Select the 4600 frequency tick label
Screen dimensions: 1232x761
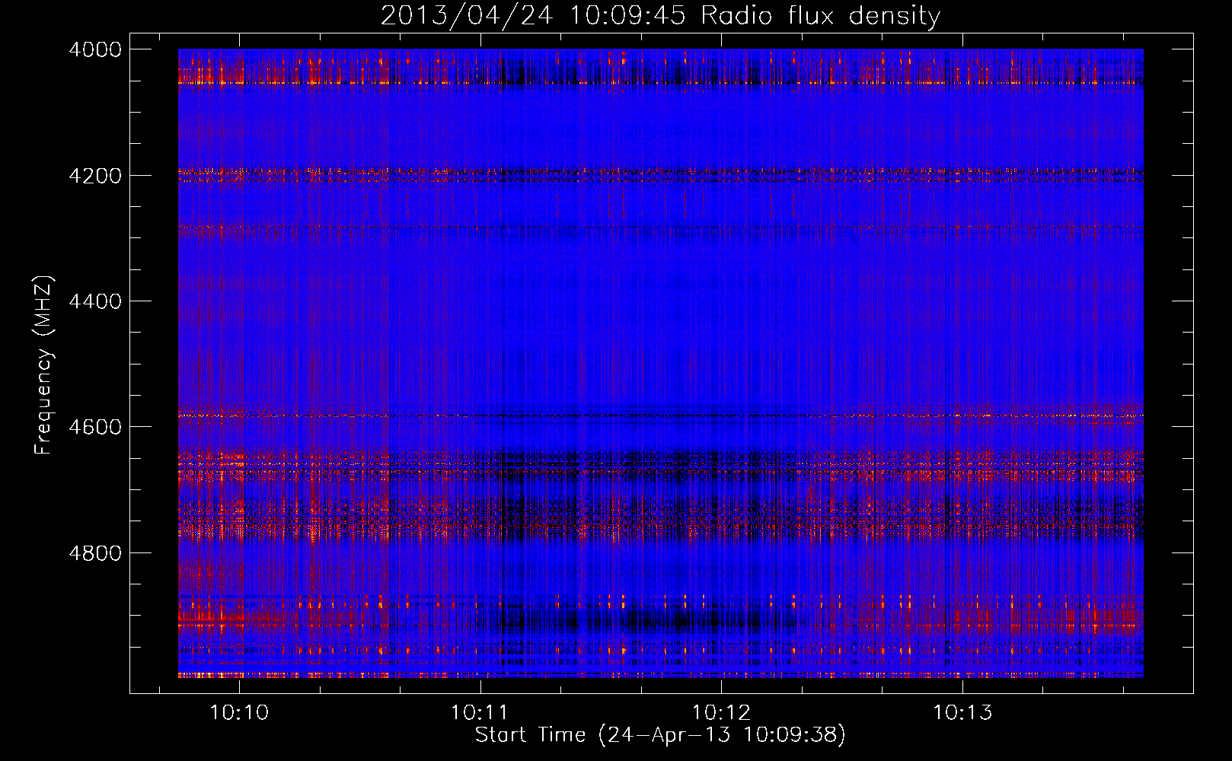pos(95,427)
